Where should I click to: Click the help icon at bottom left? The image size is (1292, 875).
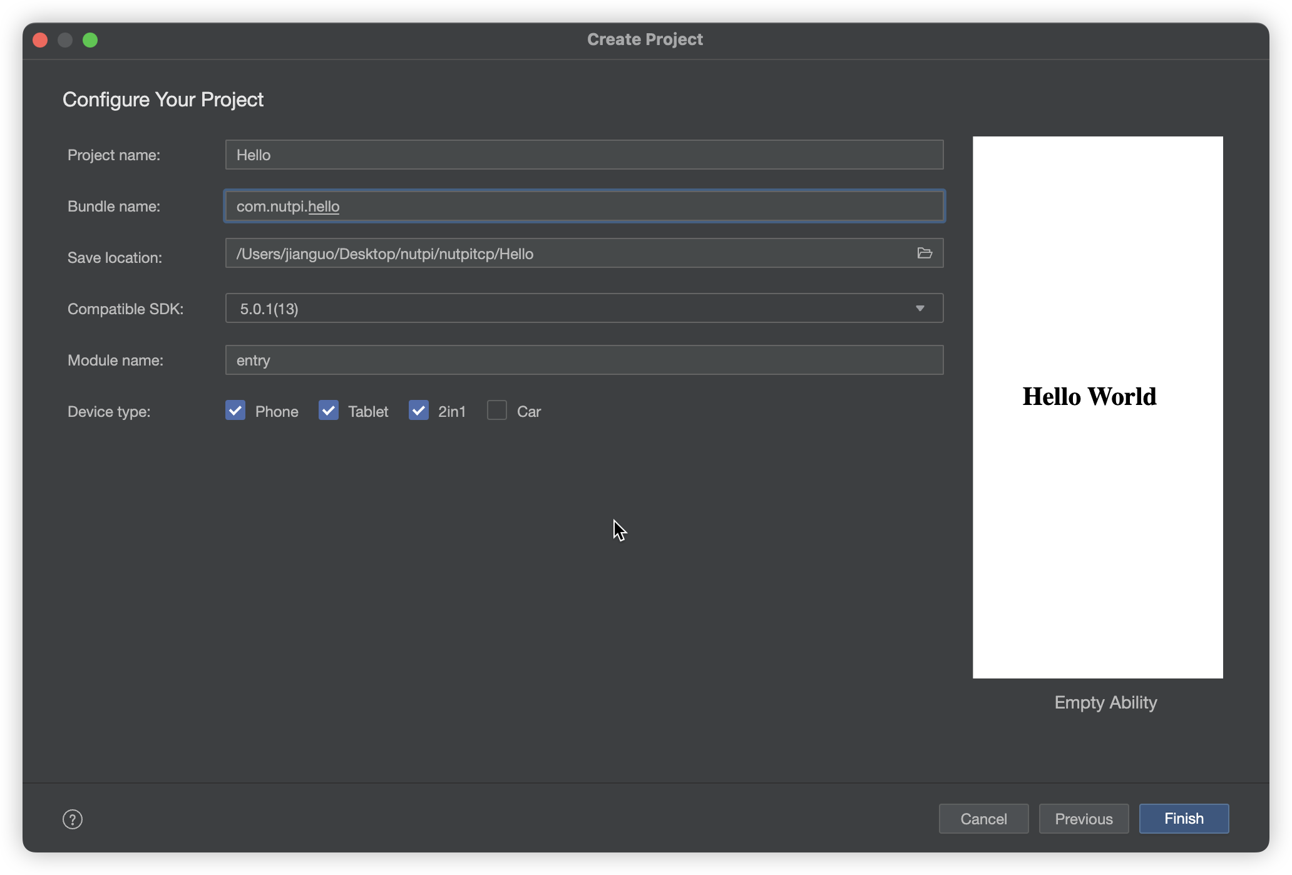click(72, 819)
